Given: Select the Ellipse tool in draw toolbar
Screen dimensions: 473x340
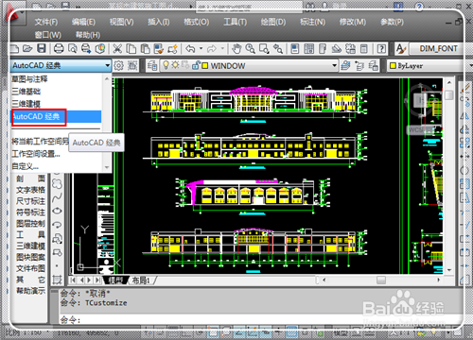Looking at the screenshot, I should pyautogui.click(x=57, y=211).
